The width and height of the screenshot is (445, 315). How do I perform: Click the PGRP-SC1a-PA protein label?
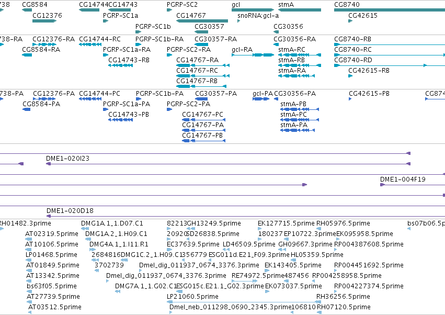click(127, 104)
